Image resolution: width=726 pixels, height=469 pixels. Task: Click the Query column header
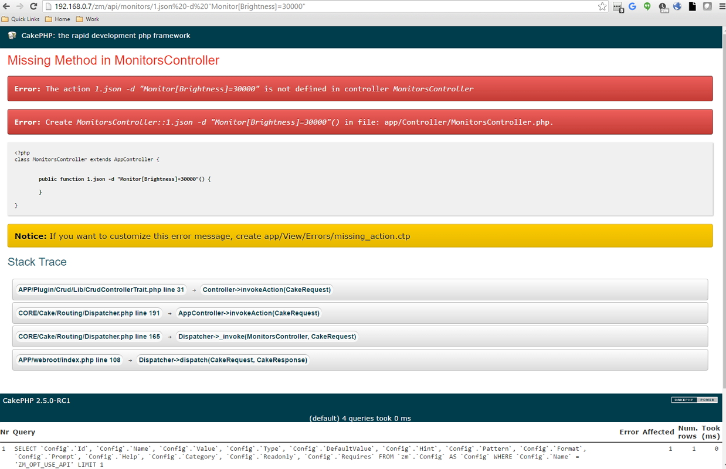[x=24, y=432]
